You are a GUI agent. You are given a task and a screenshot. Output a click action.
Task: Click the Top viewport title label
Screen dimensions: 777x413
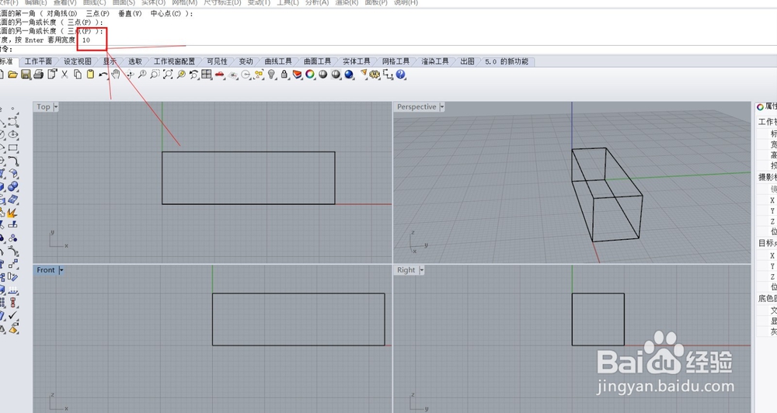[x=43, y=107]
